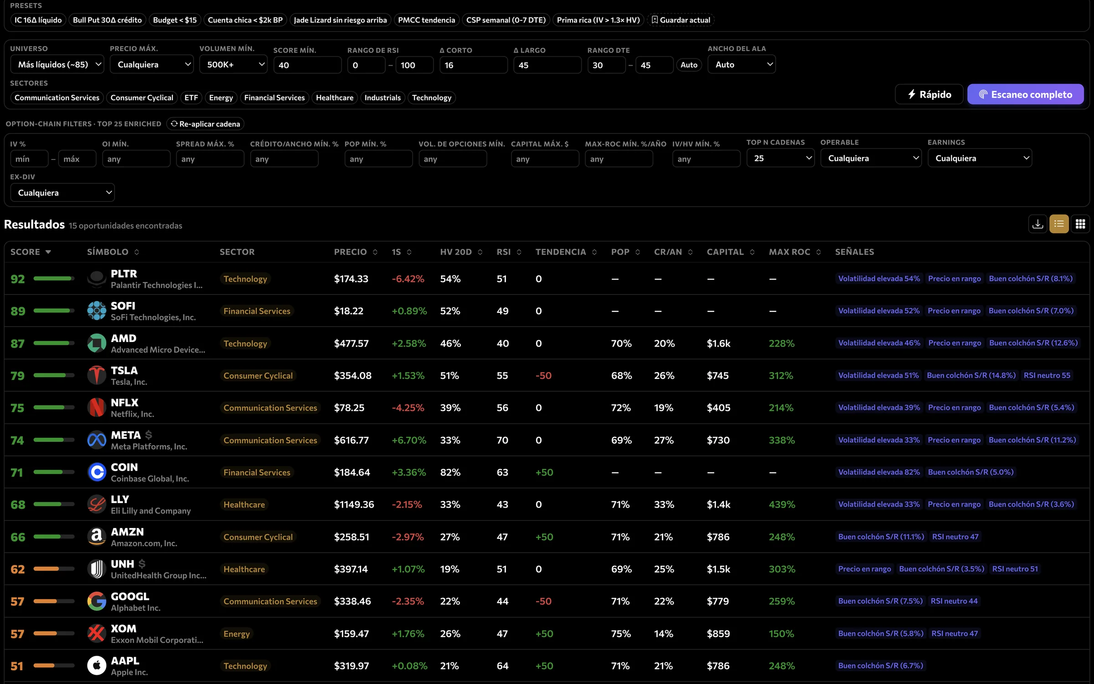The height and width of the screenshot is (684, 1094).
Task: Sort results by Max ROC column
Action: click(819, 252)
